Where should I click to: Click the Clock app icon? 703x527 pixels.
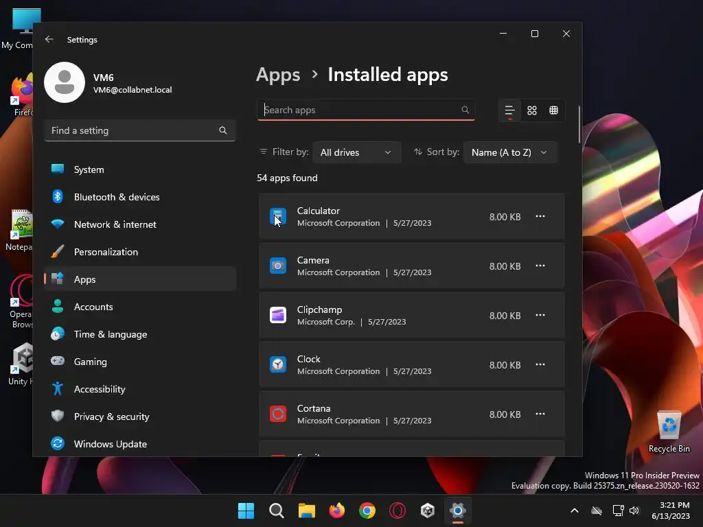(x=278, y=364)
